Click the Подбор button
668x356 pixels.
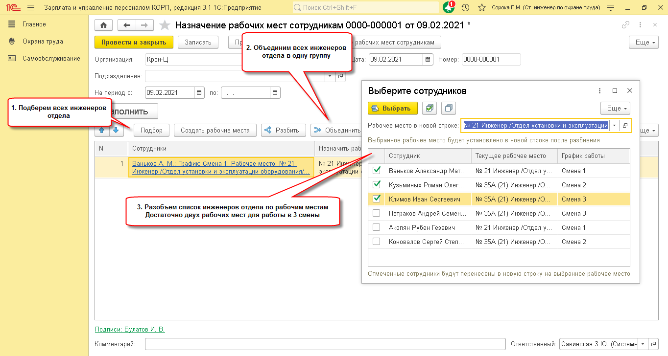(x=151, y=130)
